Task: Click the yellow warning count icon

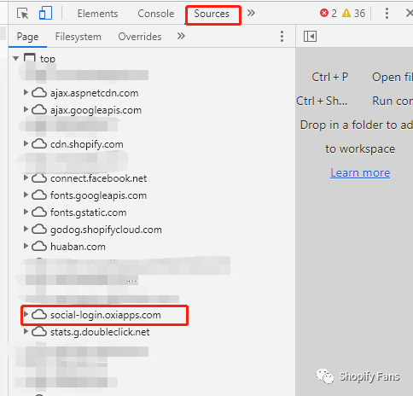Action: (x=346, y=13)
